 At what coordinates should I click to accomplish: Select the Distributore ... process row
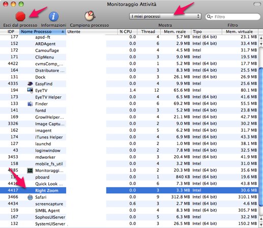coord(129,70)
